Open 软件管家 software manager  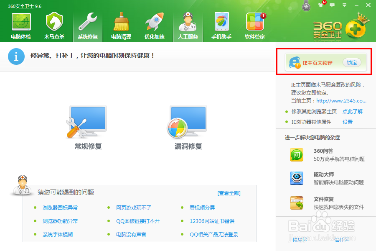[x=255, y=26]
